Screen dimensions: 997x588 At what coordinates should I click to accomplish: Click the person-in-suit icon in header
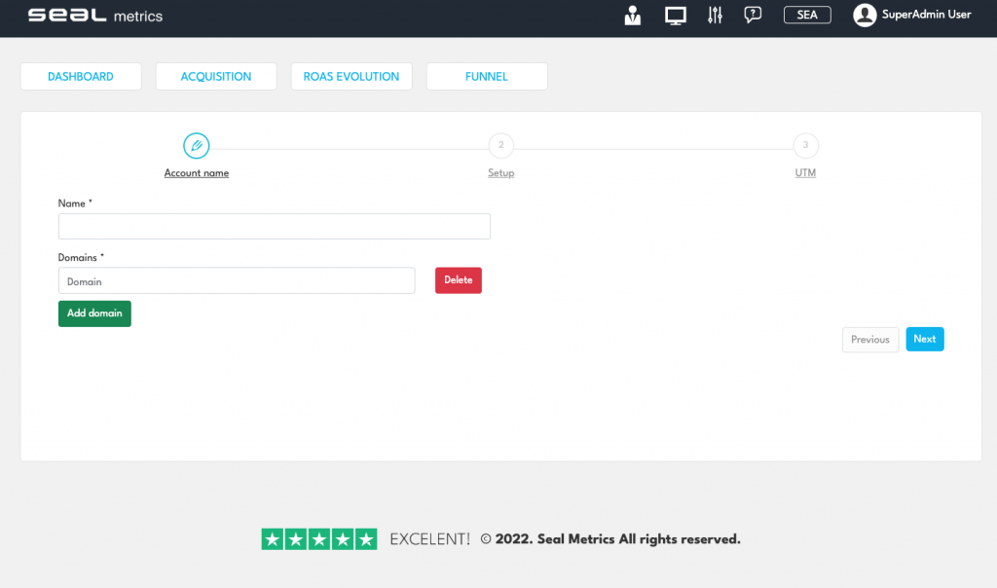(633, 16)
